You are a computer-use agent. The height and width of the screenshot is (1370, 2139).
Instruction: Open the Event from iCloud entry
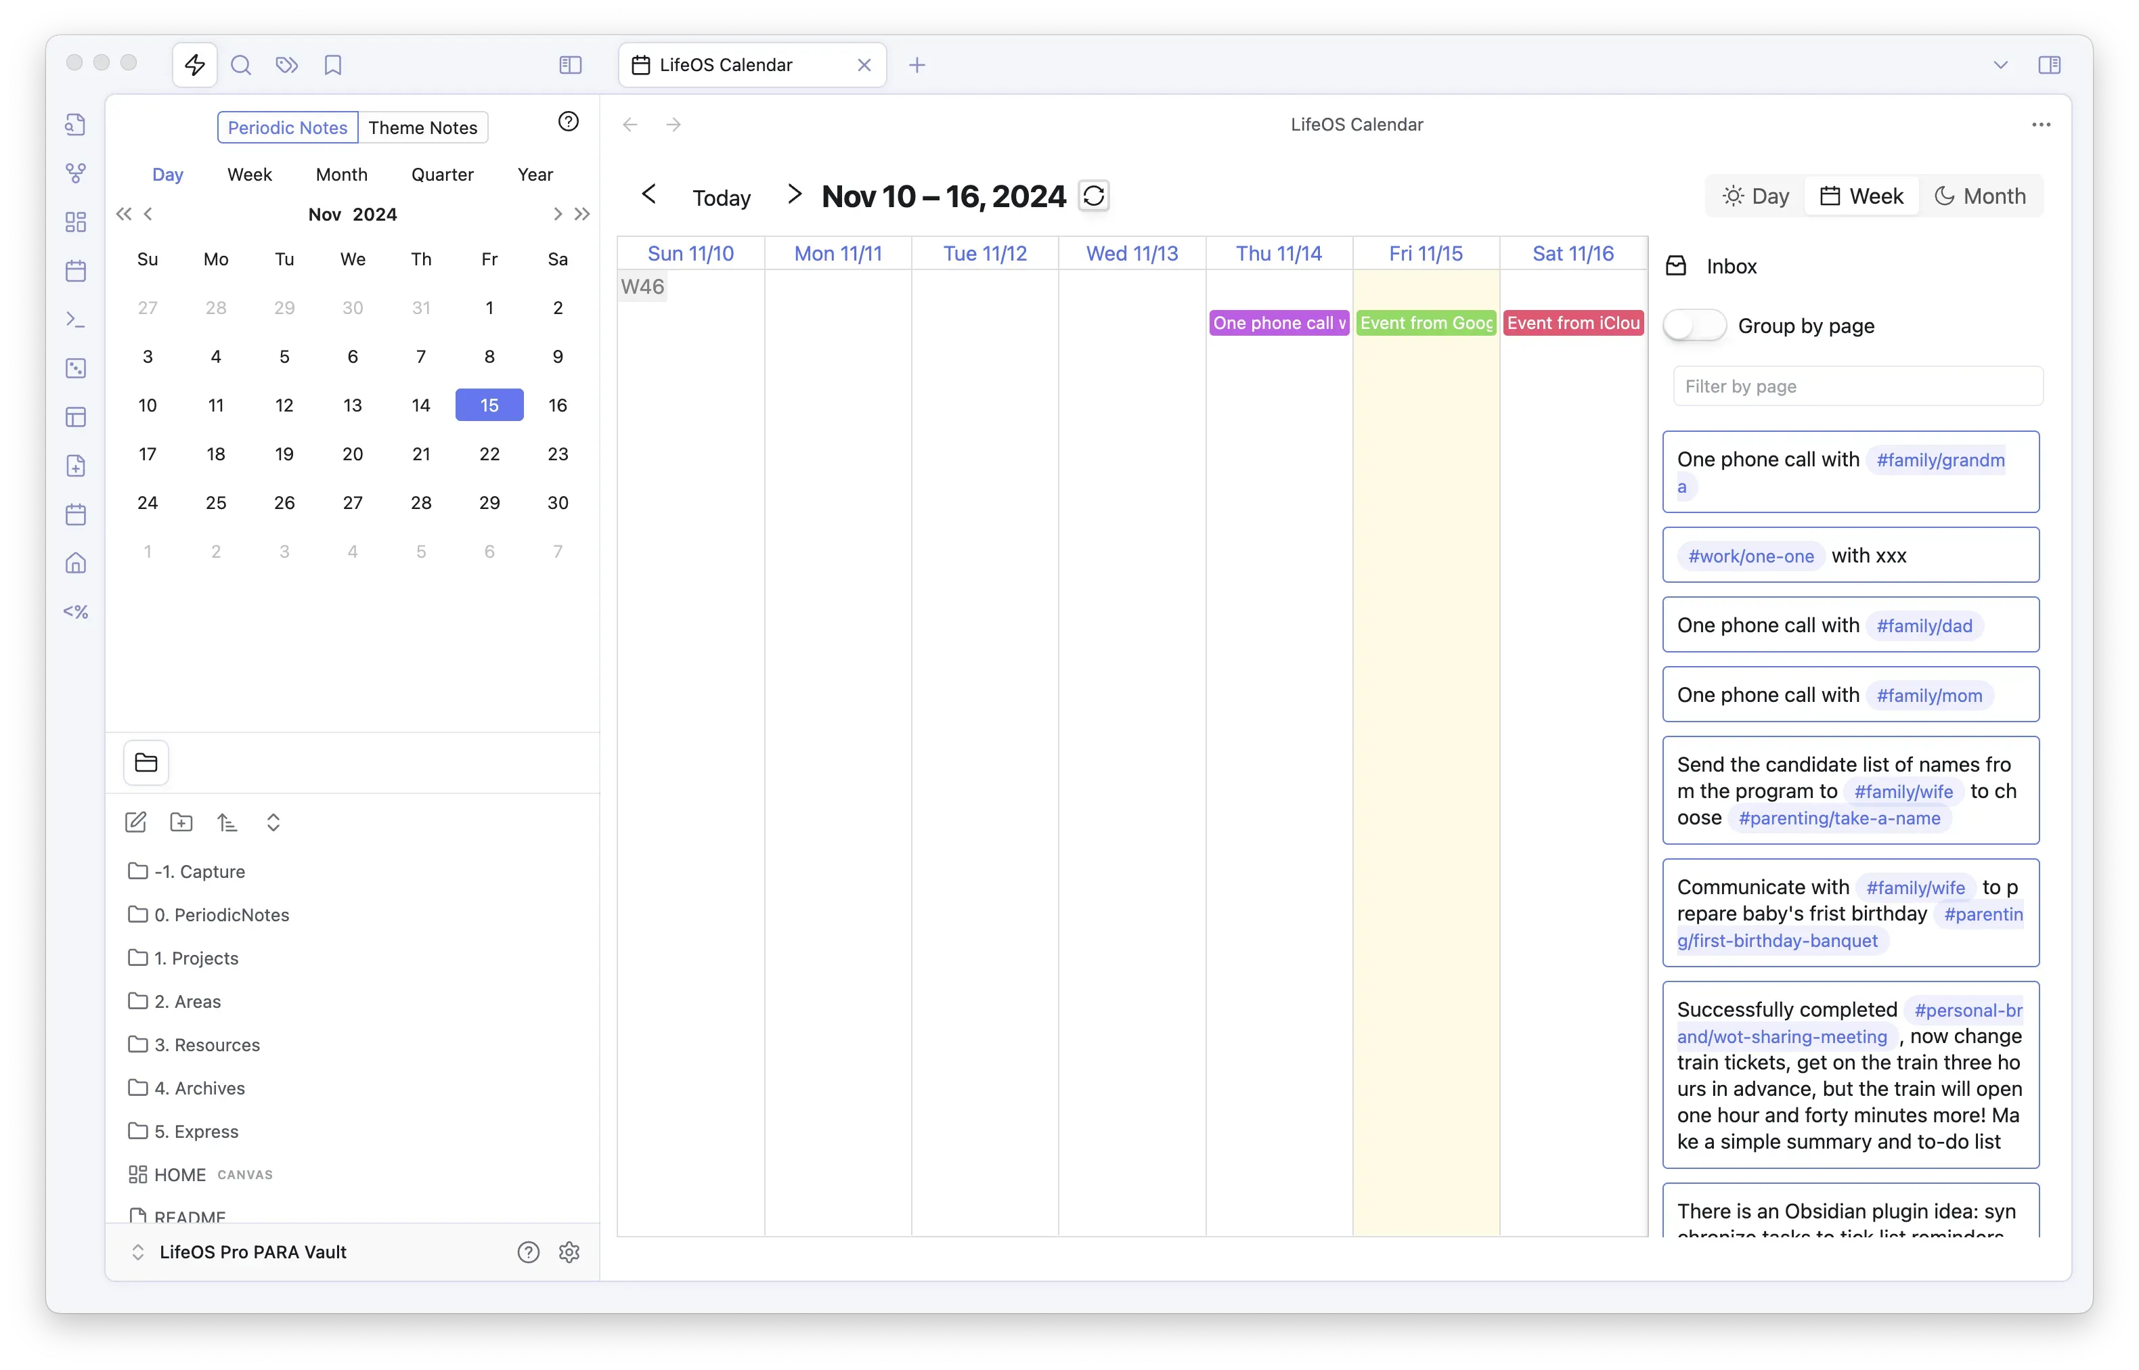click(x=1572, y=323)
